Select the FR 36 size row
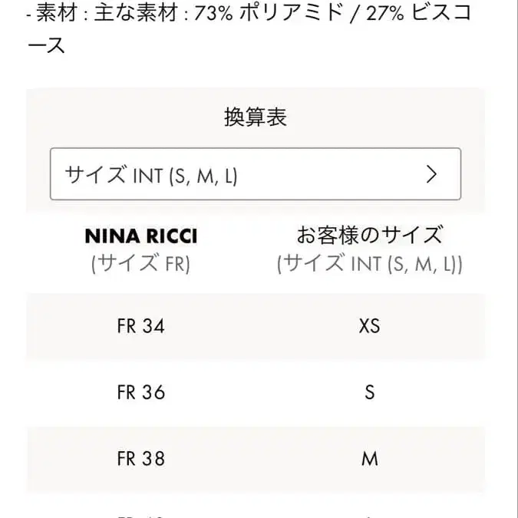Screen dimensions: 518x518 256,392
